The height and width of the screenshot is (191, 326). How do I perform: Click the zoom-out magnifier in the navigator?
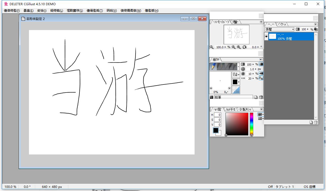coord(234,47)
